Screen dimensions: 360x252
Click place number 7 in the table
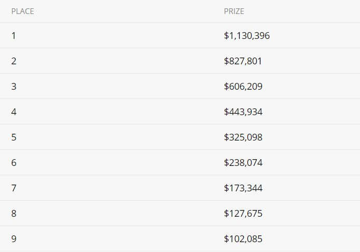point(14,188)
